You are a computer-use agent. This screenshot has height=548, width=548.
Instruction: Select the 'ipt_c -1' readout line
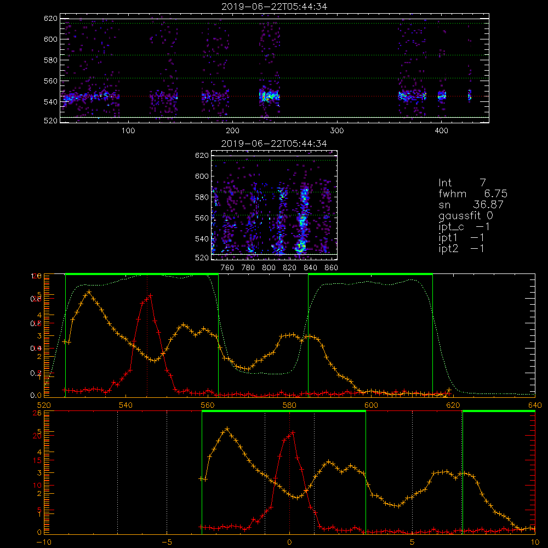[464, 227]
